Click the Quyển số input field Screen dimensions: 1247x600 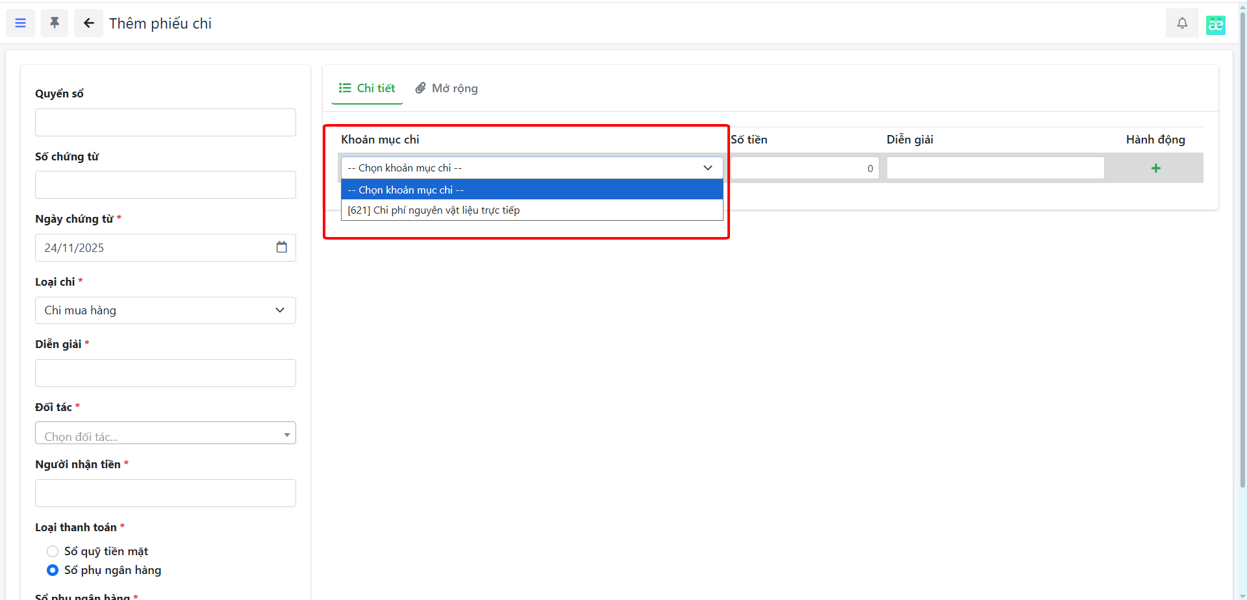point(165,123)
